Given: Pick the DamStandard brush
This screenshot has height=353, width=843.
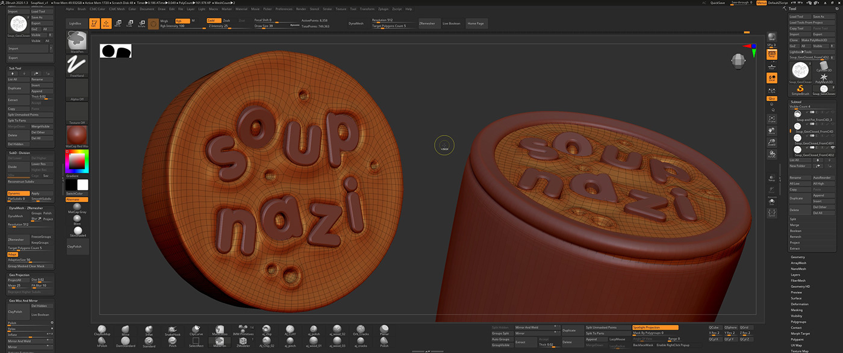Looking at the screenshot, I should pyautogui.click(x=125, y=342).
